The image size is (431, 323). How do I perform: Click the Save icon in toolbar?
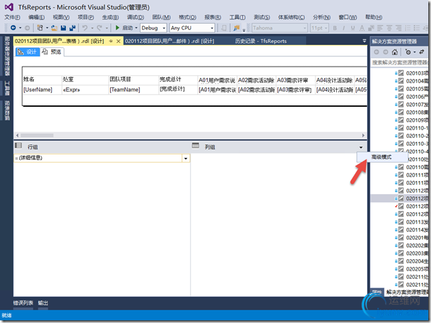tap(63, 28)
